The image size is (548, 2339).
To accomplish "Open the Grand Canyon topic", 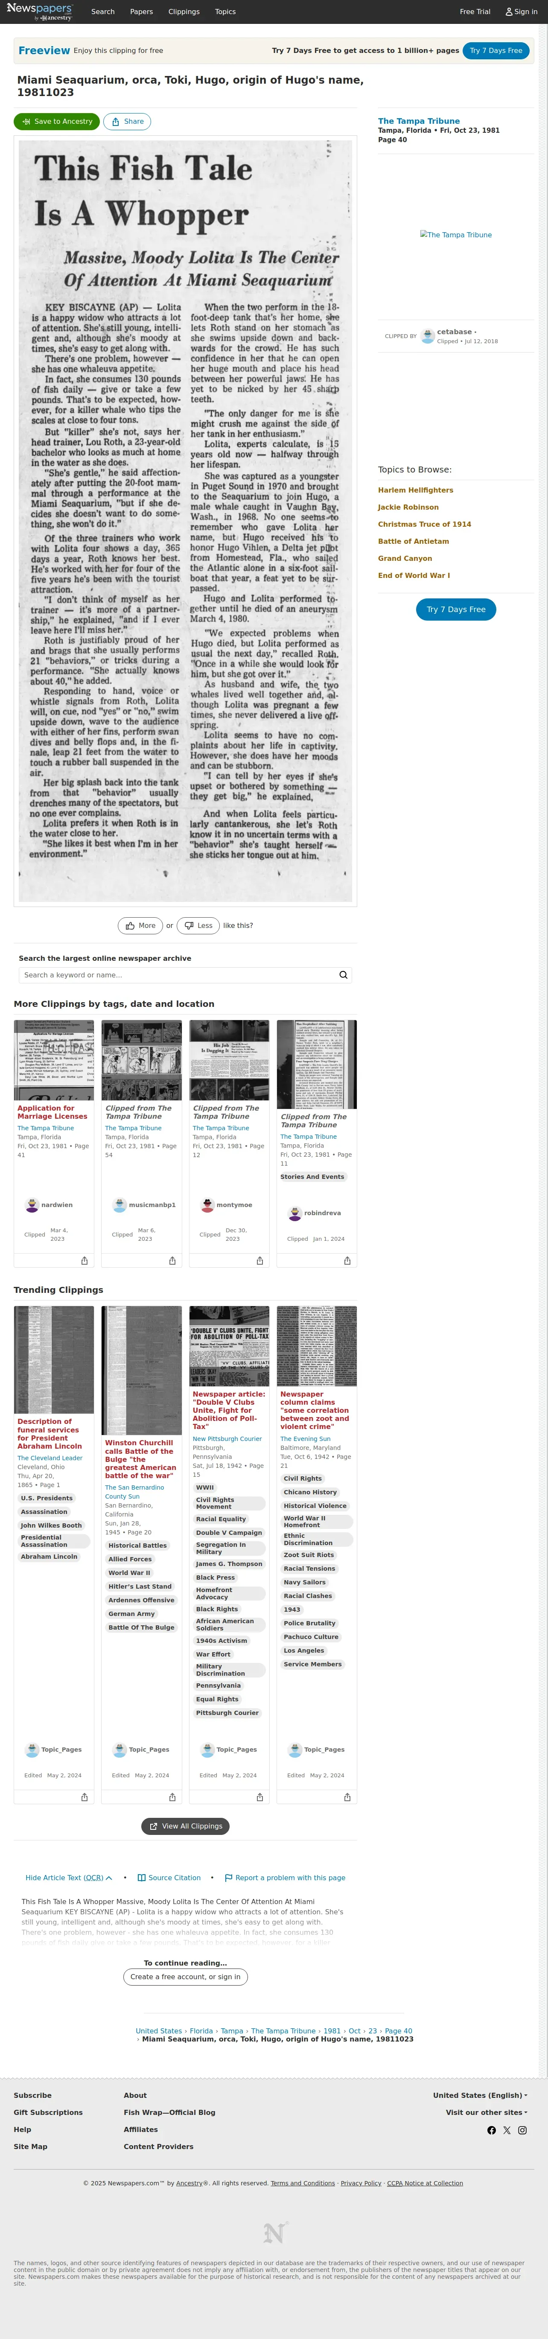I will point(405,558).
